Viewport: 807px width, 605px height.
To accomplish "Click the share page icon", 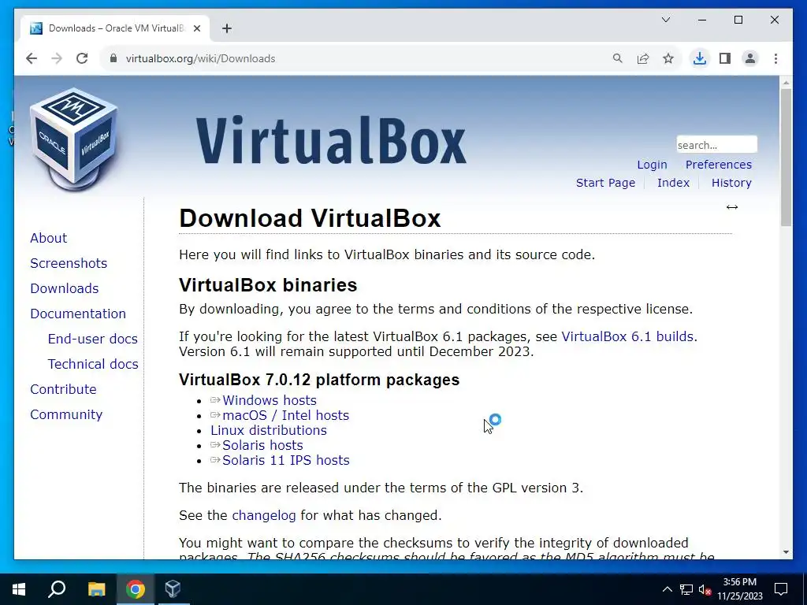I will pos(643,58).
